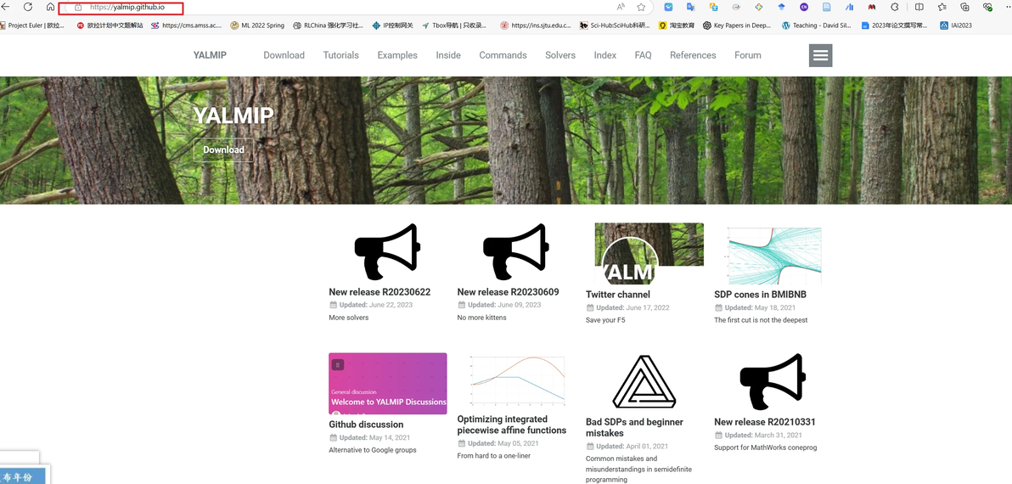Click the Download button on forest banner
Screen dimensions: 1012x484
pos(223,149)
